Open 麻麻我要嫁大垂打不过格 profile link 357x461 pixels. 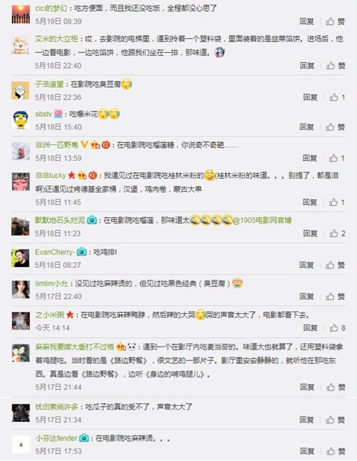(x=75, y=347)
